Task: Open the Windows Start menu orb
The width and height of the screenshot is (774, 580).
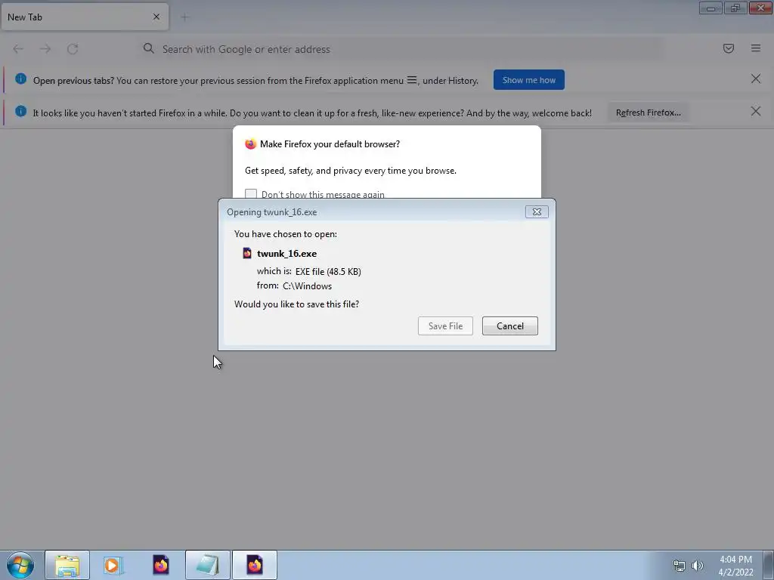Action: [20, 565]
